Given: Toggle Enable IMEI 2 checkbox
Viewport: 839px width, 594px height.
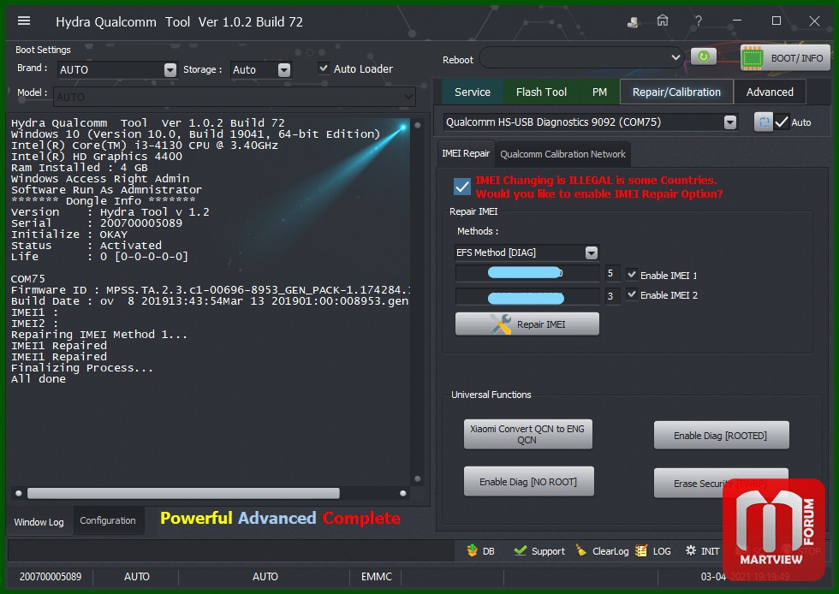Looking at the screenshot, I should [632, 294].
